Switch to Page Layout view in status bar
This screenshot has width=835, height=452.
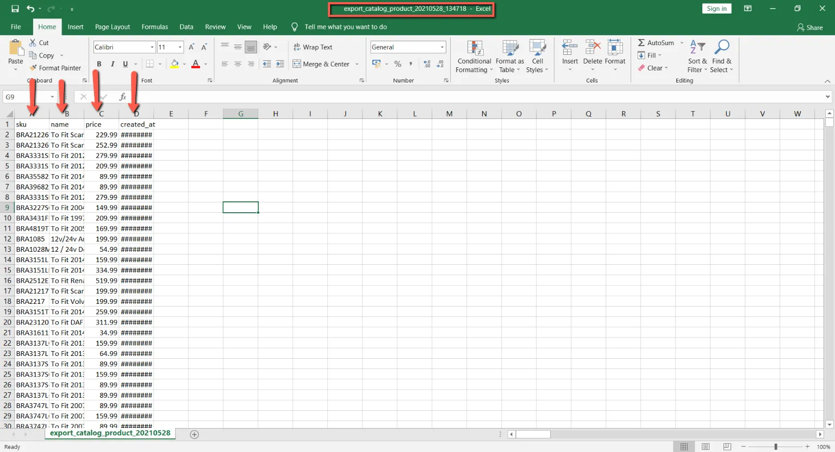[706, 447]
